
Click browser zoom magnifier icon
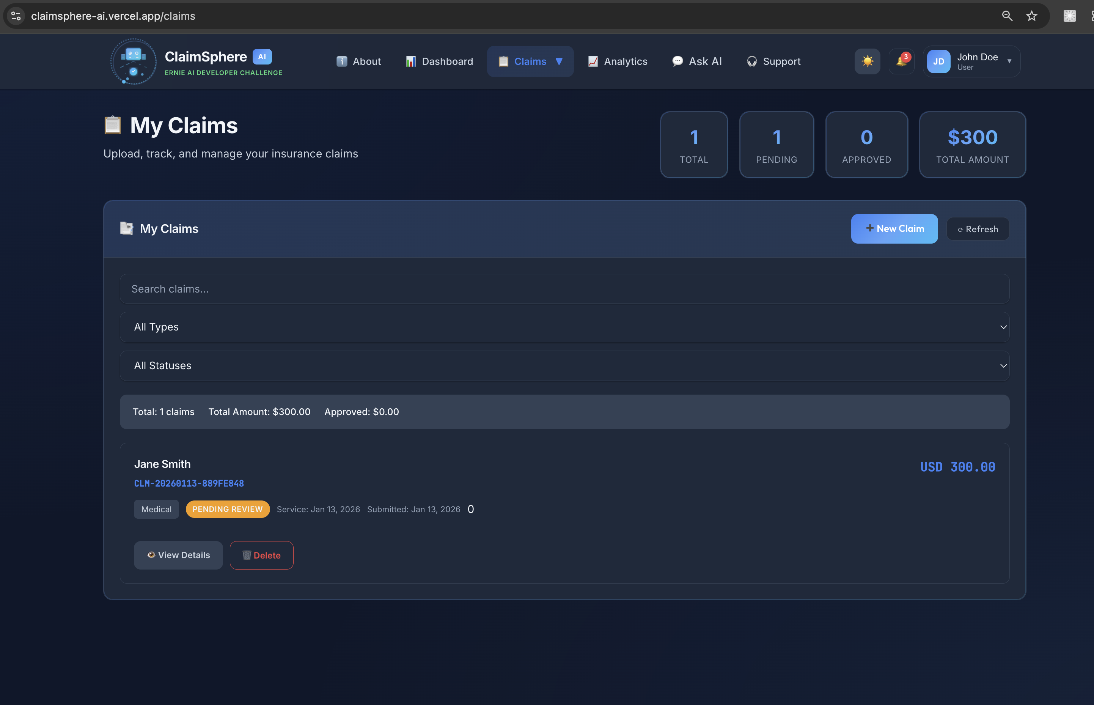coord(1007,16)
